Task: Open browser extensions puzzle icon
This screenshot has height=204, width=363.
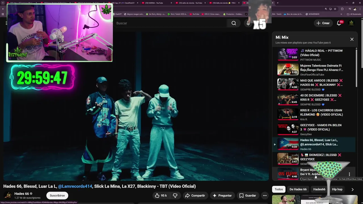Action: [x=342, y=9]
